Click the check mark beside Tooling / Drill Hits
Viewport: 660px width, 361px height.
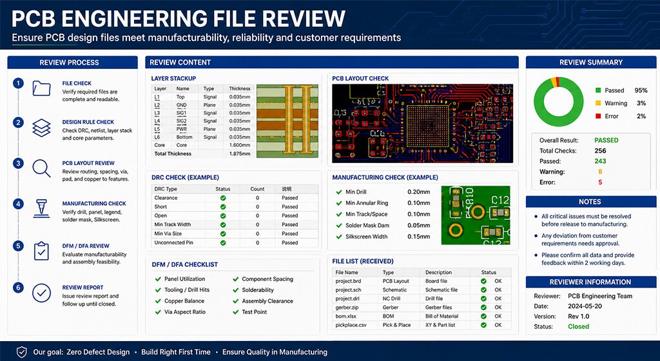coord(159,290)
